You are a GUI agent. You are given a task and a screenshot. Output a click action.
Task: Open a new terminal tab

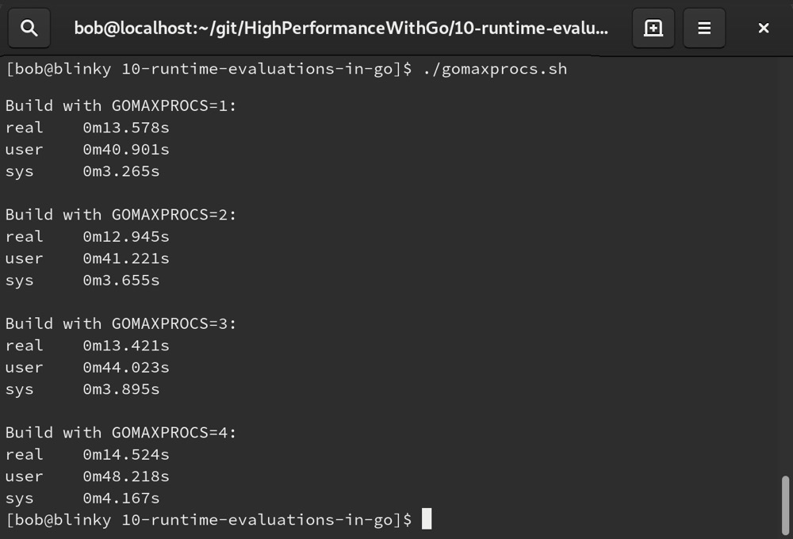653,28
